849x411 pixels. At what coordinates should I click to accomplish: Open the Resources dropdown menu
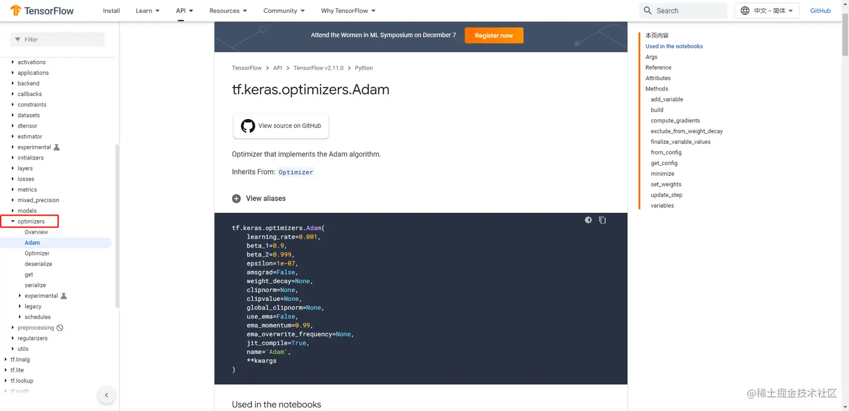(229, 11)
